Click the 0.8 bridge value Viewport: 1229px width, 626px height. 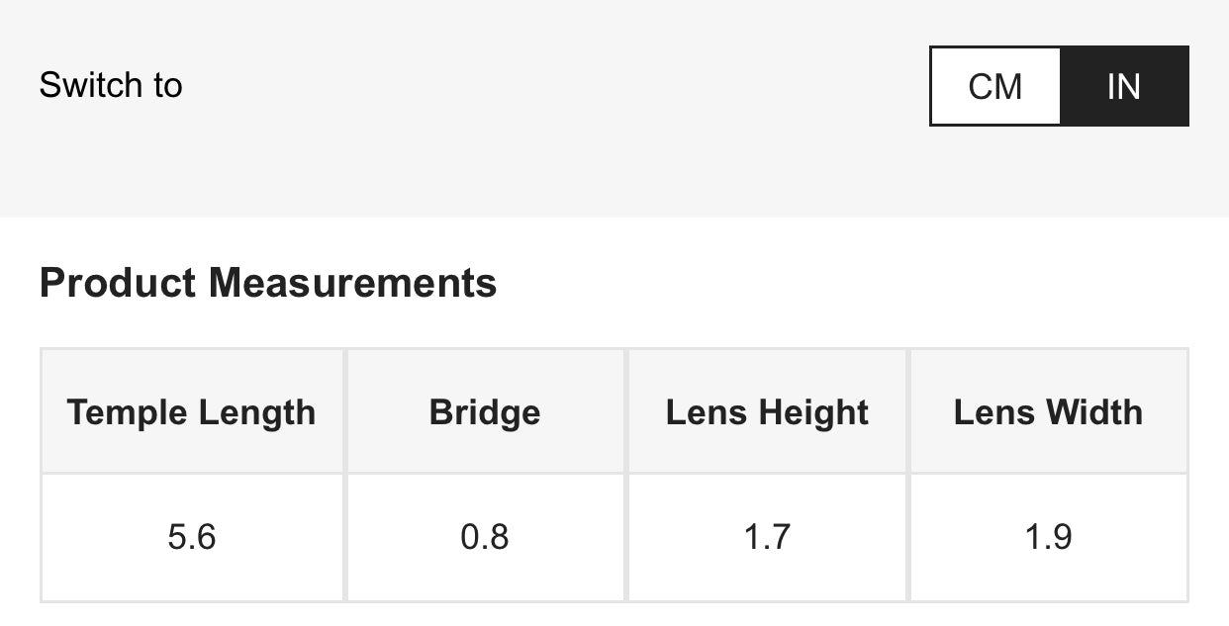pyautogui.click(x=485, y=537)
